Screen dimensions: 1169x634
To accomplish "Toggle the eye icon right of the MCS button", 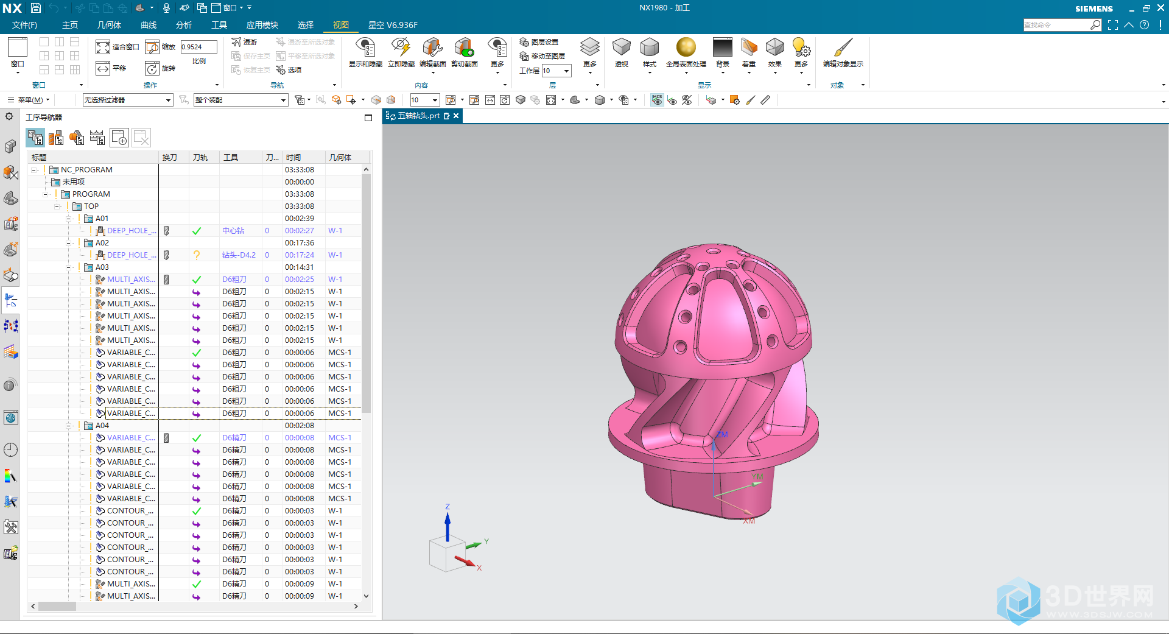I will pyautogui.click(x=672, y=100).
